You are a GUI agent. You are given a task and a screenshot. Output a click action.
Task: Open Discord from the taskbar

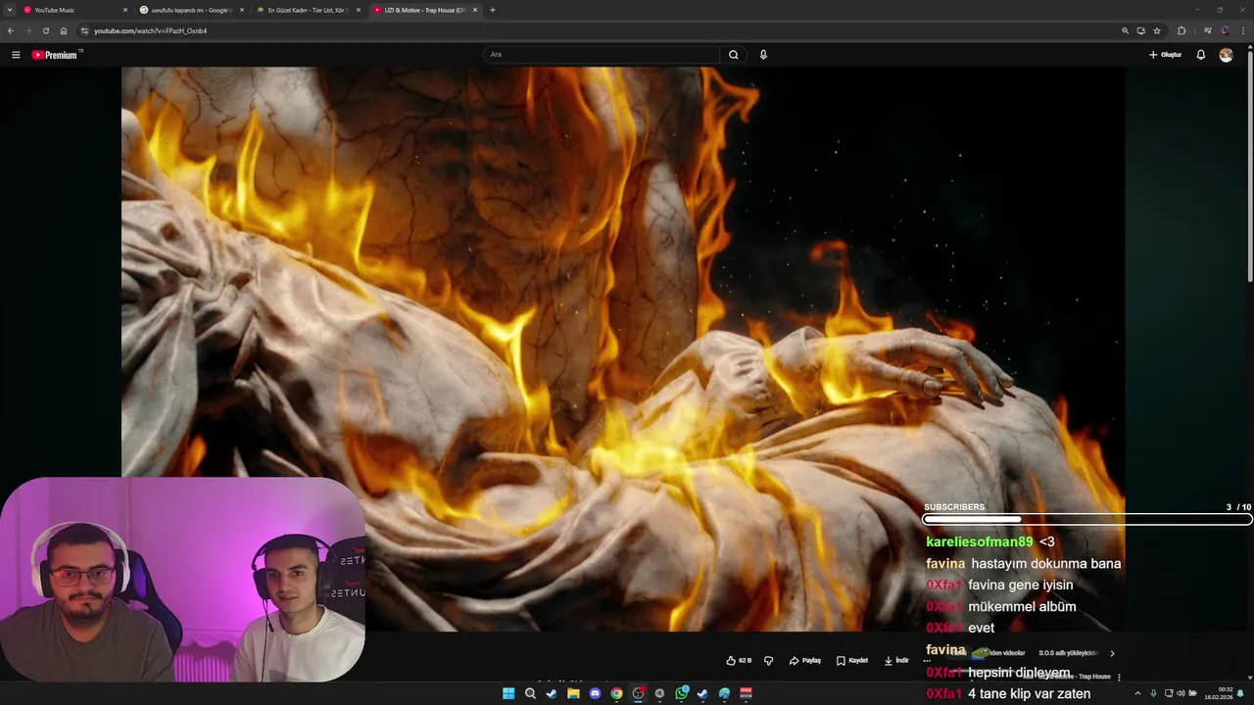point(595,693)
